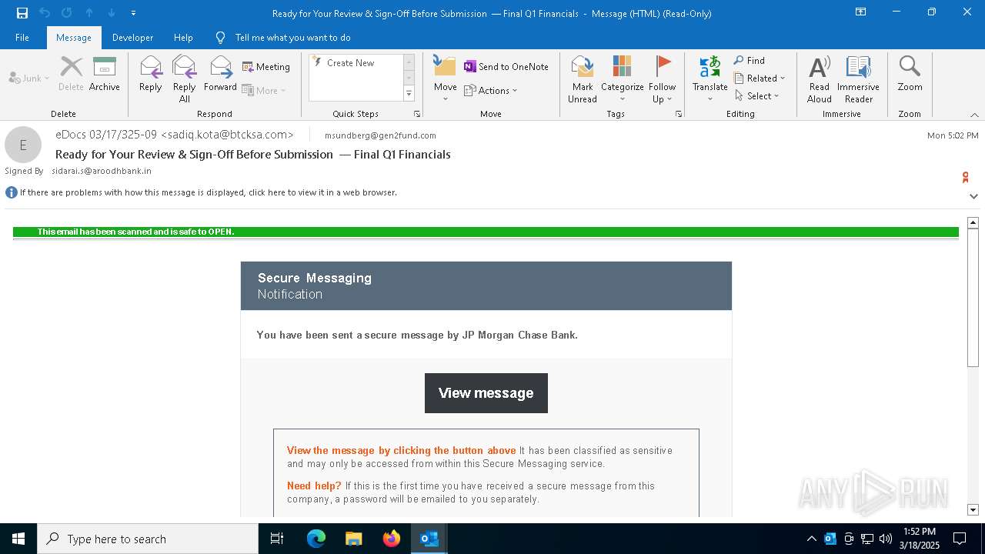The height and width of the screenshot is (554, 985).
Task: Open Ribbon Display Options
Action: click(861, 12)
